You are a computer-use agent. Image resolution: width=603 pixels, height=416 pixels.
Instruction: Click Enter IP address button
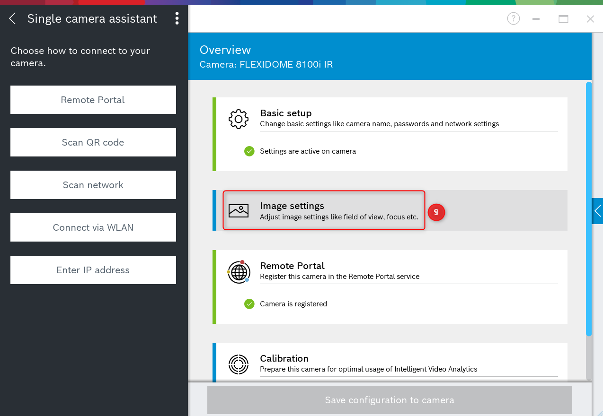click(x=93, y=270)
